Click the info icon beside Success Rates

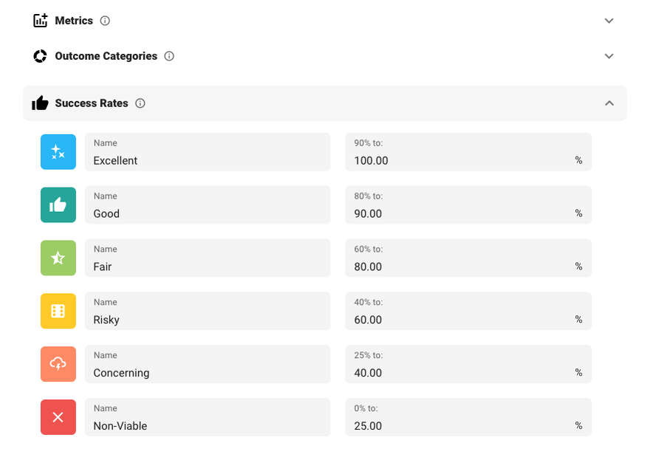point(140,103)
